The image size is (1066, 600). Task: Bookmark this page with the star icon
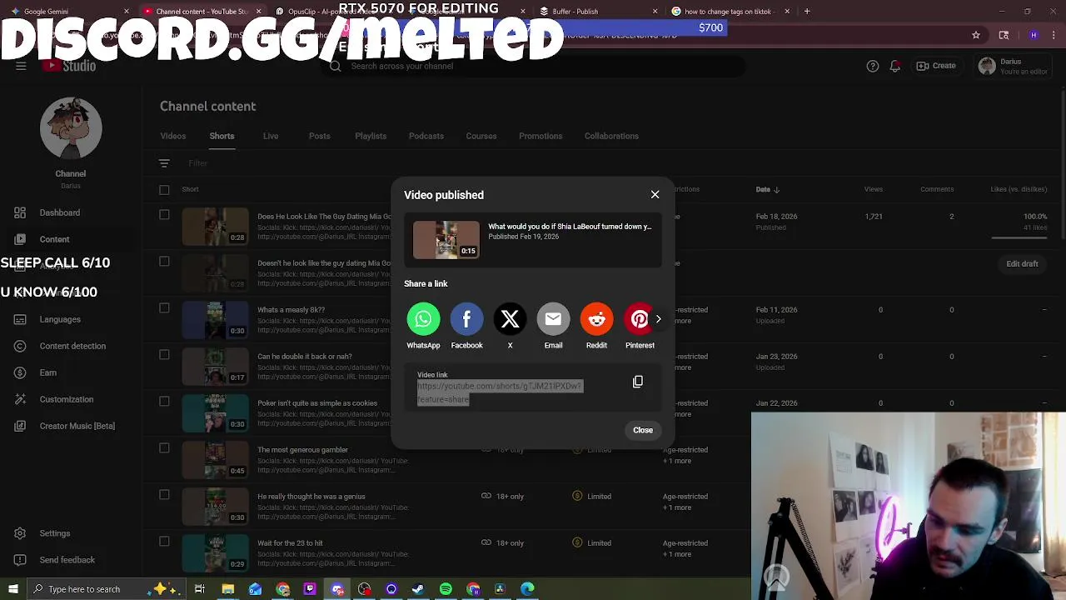(975, 35)
